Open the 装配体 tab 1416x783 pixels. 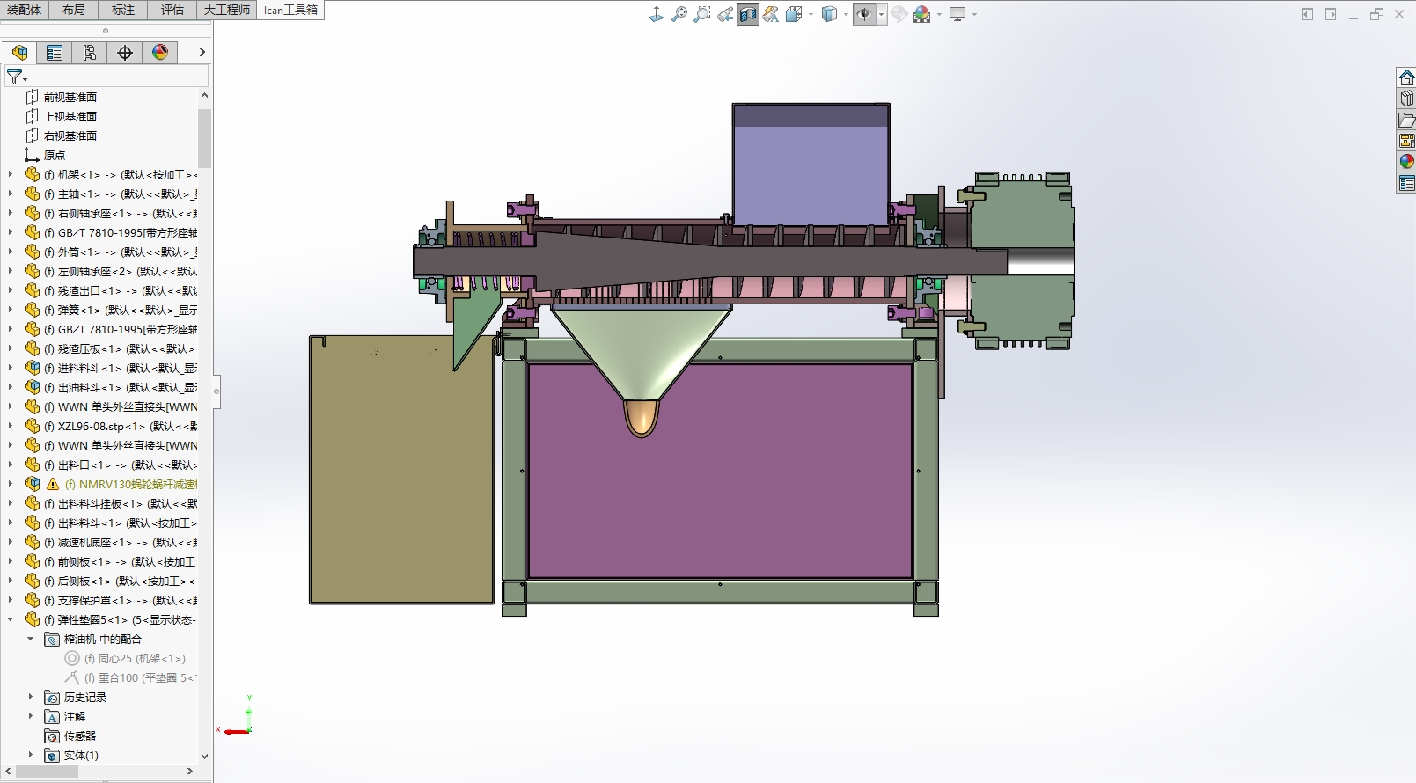pos(25,10)
